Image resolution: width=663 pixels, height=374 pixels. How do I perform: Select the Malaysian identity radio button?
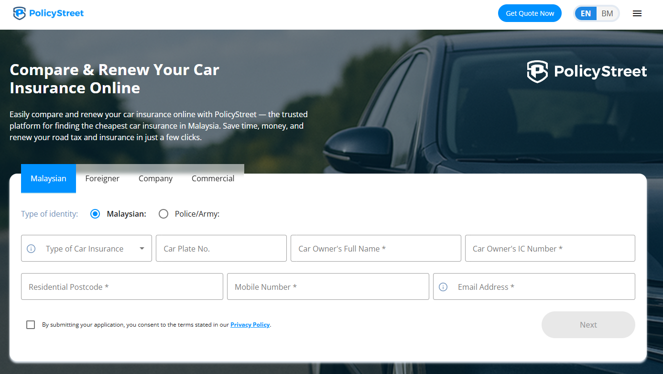pos(95,214)
